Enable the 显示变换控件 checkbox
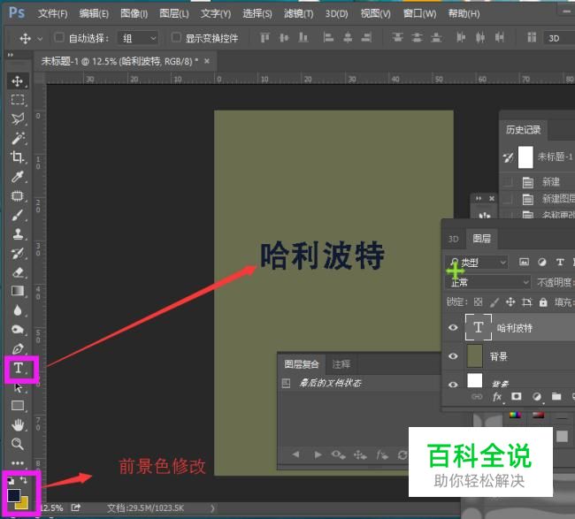Screen dimensions: 575x519 pyautogui.click(x=176, y=37)
